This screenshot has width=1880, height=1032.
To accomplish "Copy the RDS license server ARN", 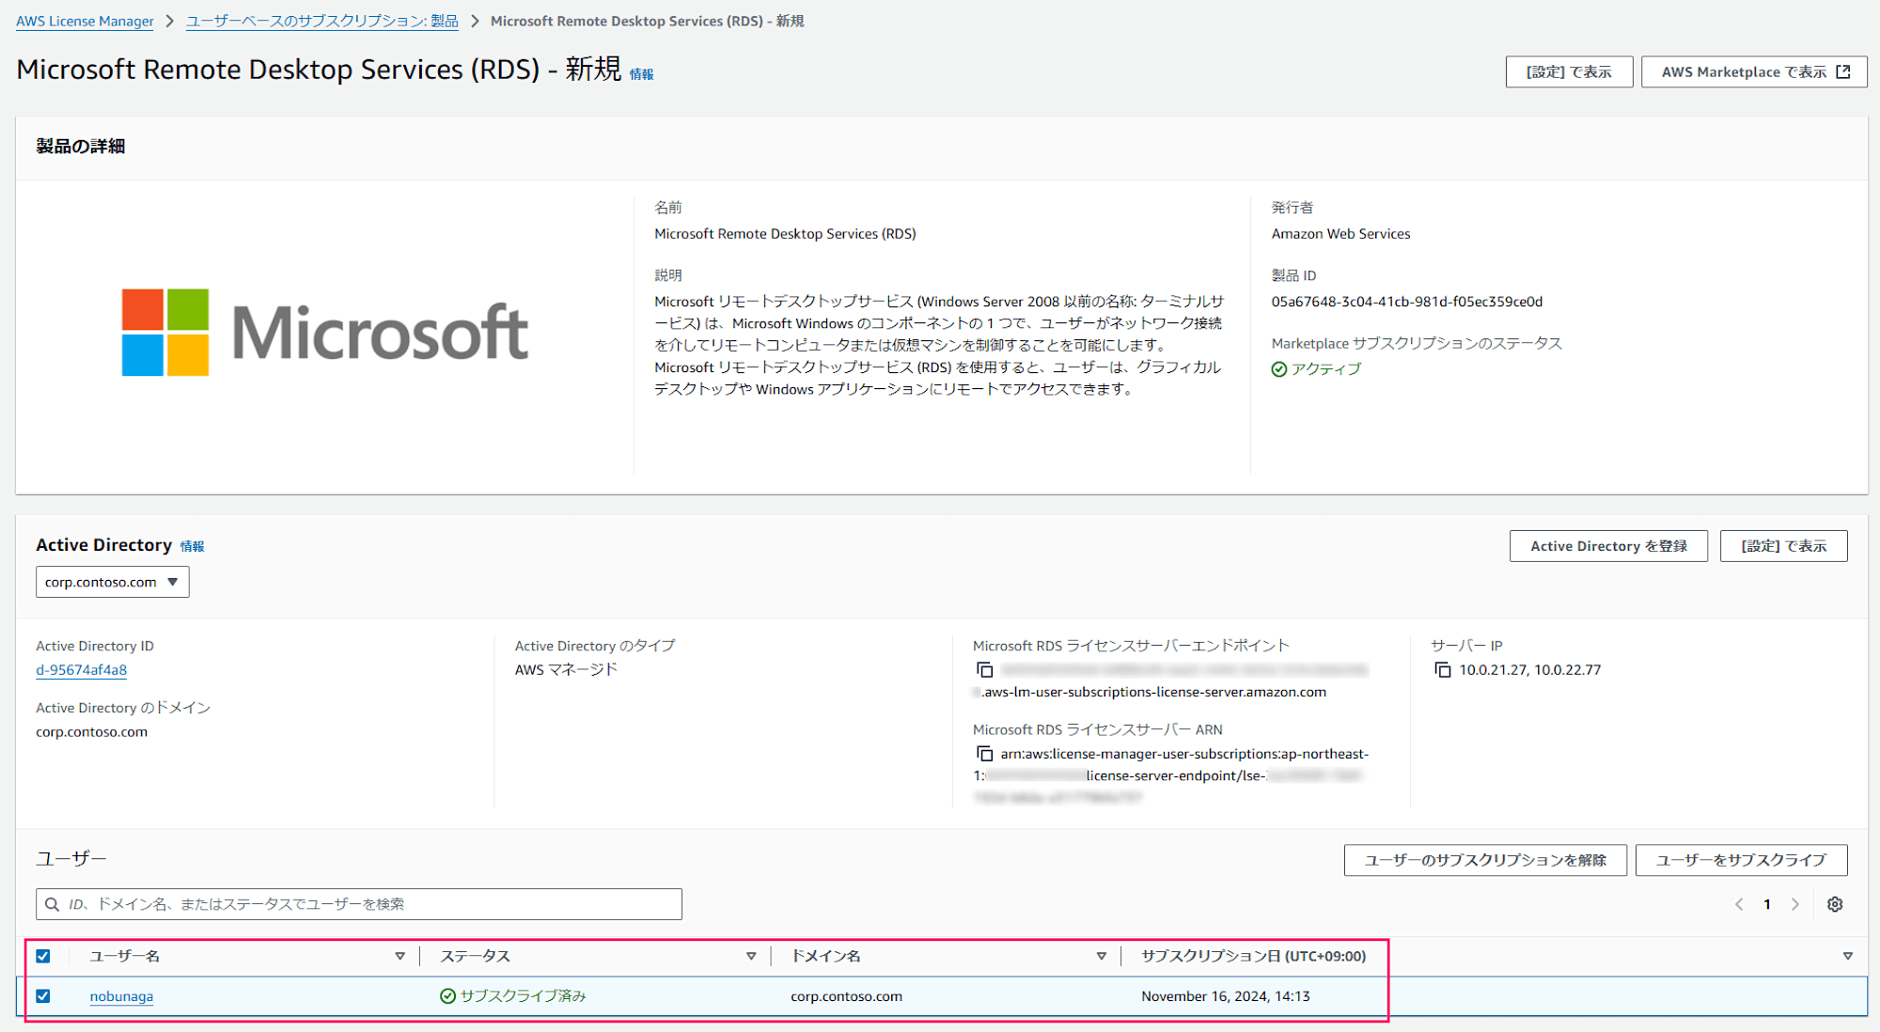I will 984,754.
